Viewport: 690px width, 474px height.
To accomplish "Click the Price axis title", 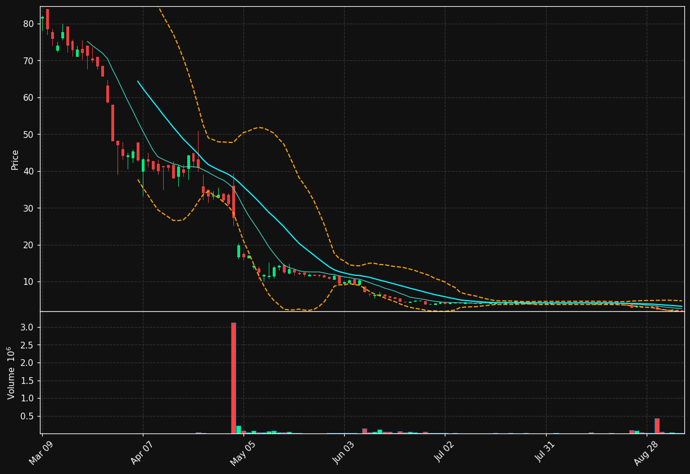I will pyautogui.click(x=15, y=159).
